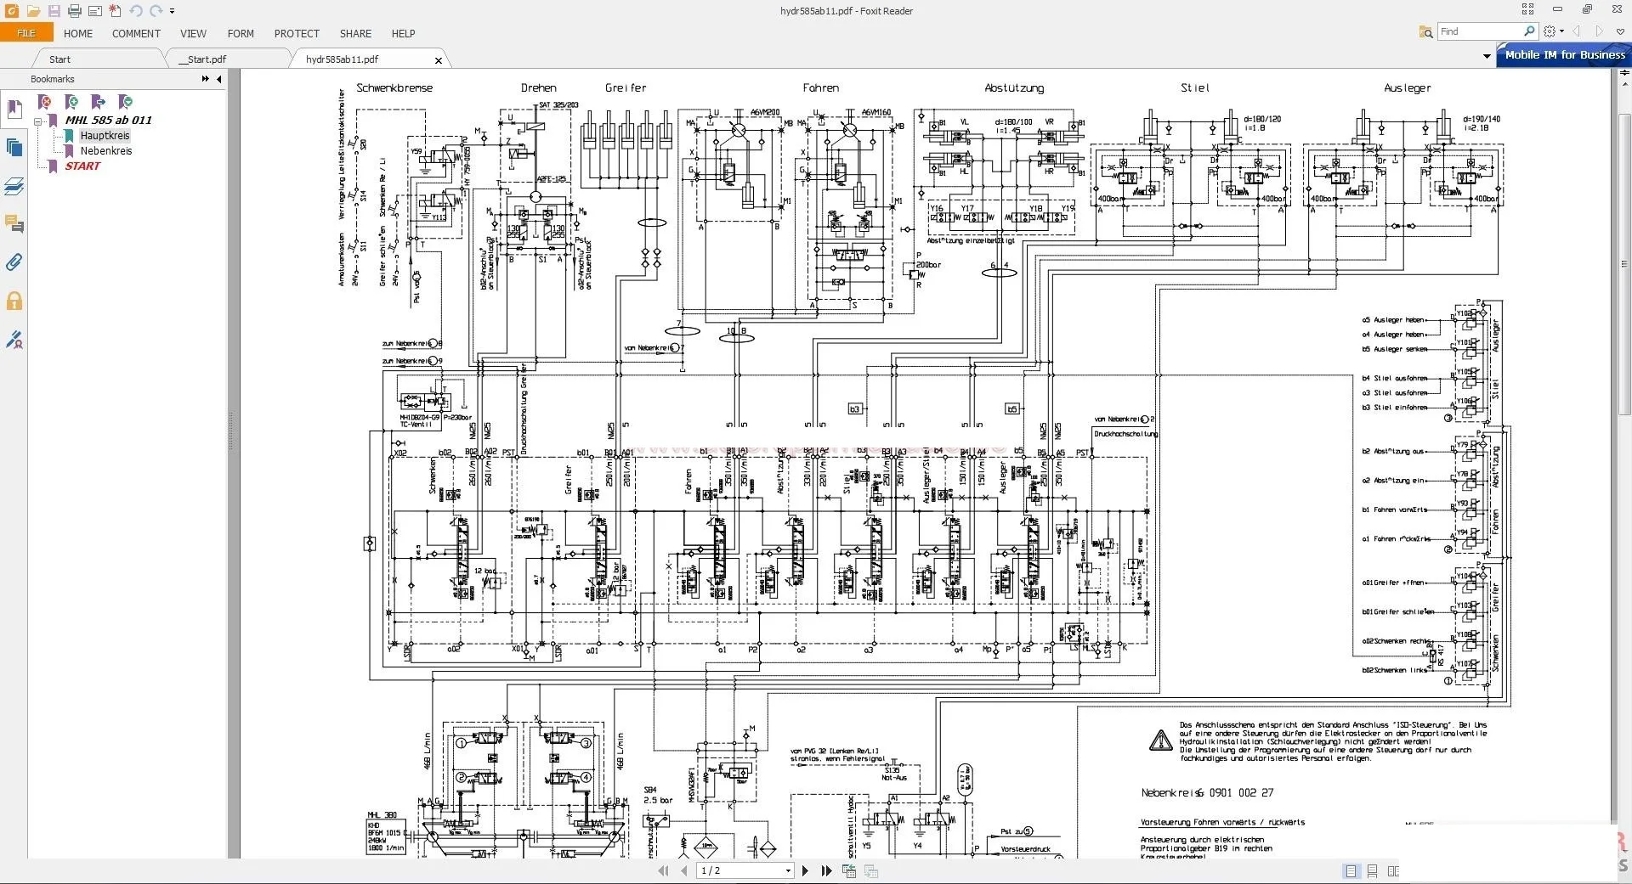
Task: Click the delete bookmark icon
Action: [x=44, y=102]
